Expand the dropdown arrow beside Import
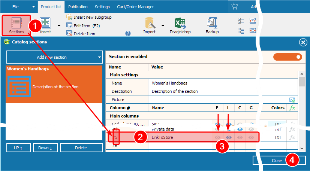This screenshot has width=310, height=171. [163, 26]
